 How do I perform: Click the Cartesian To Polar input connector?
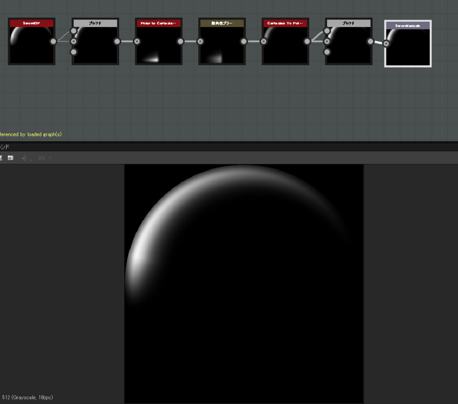[264, 42]
